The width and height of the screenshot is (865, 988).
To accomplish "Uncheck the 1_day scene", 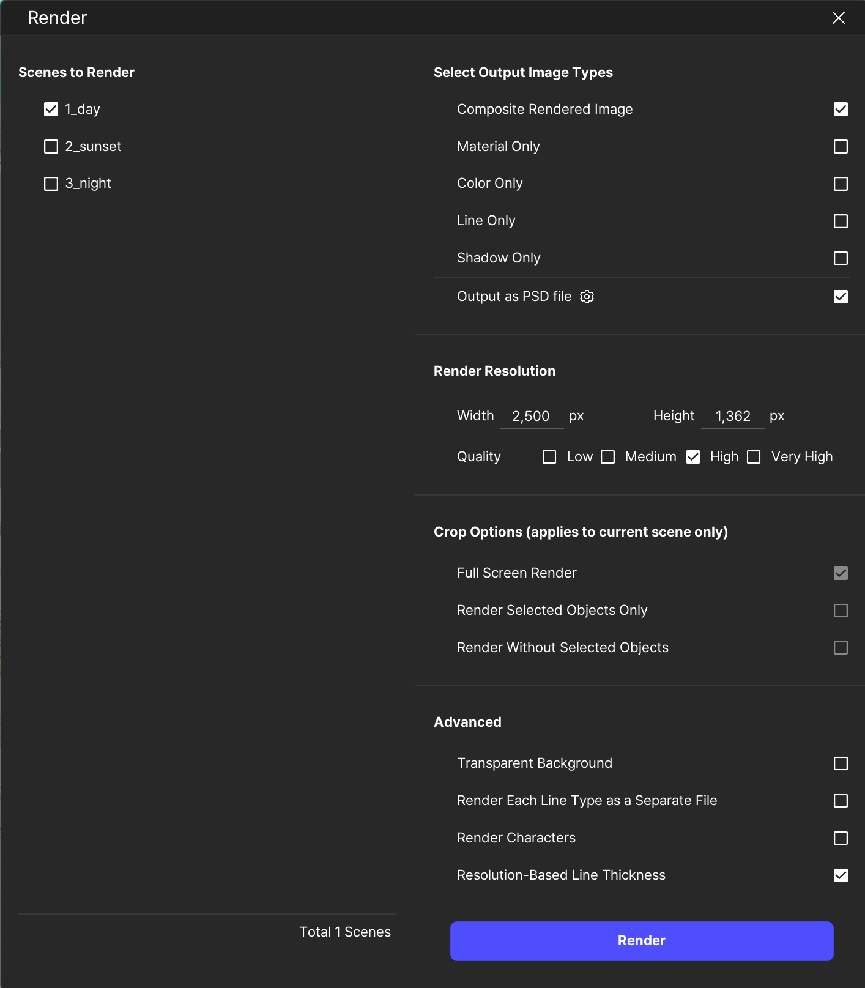I will (x=51, y=110).
